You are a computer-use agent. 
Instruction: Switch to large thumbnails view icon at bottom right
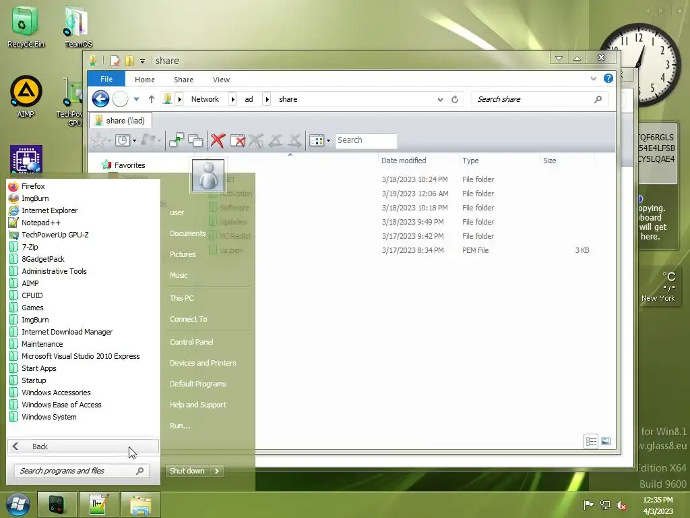click(606, 441)
